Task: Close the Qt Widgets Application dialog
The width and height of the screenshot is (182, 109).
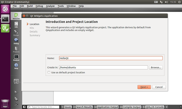Action: click(24, 16)
